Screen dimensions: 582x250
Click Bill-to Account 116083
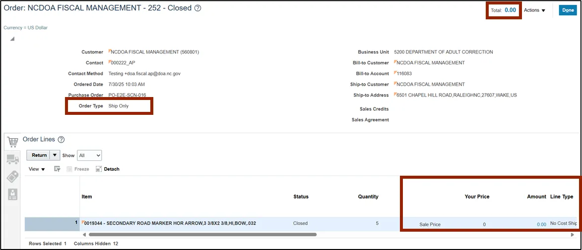point(404,74)
